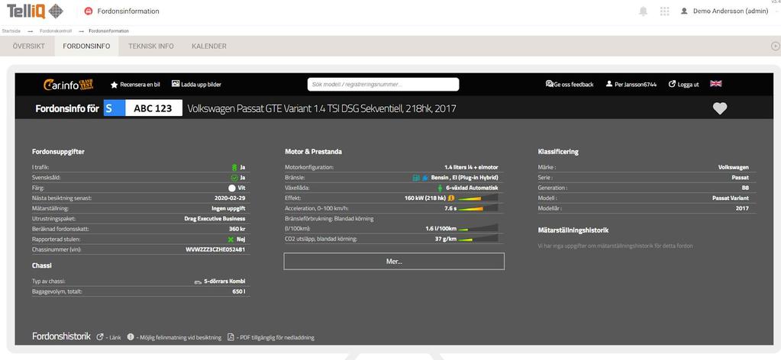This screenshot has height=360, width=781.
Task: Click the white color dot for Färg
Action: [x=231, y=188]
